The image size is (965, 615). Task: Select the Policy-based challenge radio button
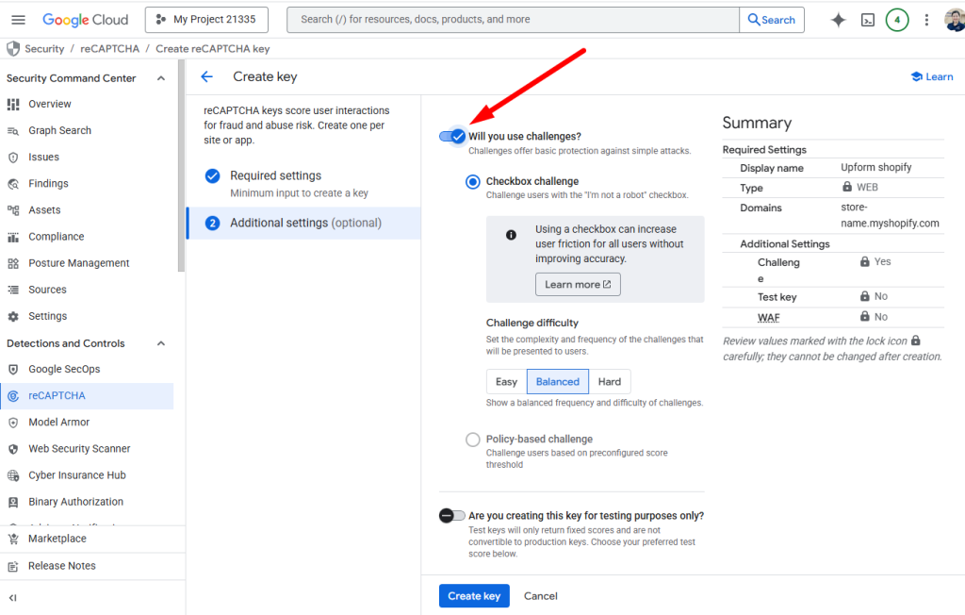click(473, 440)
